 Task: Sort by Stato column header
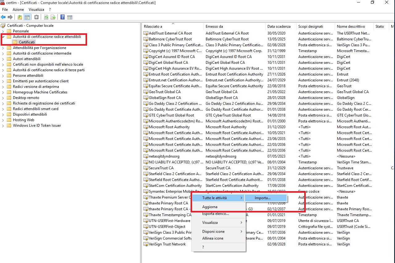click(381, 27)
